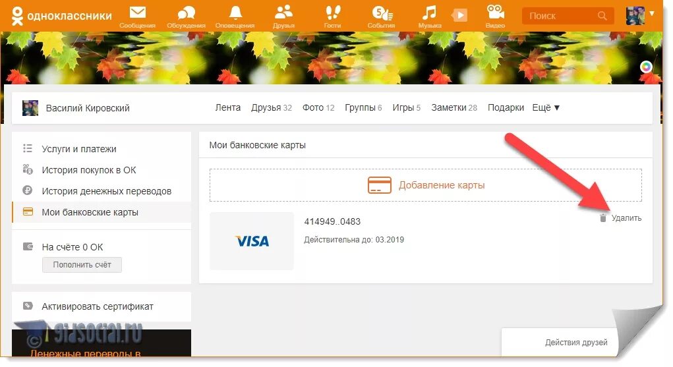This screenshot has height=367, width=673.
Task: Expand the profile avatar dropdown arrow
Action: [652, 13]
